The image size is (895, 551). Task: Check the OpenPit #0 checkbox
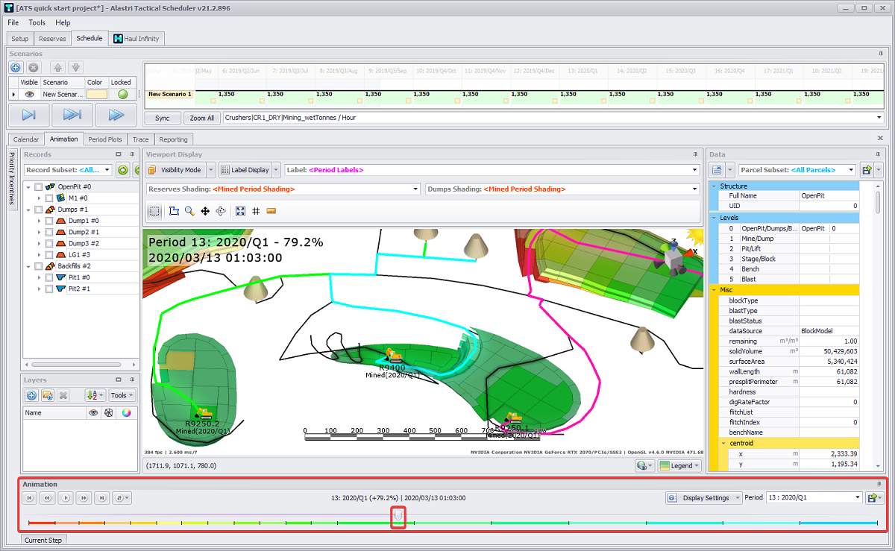[x=38, y=186]
